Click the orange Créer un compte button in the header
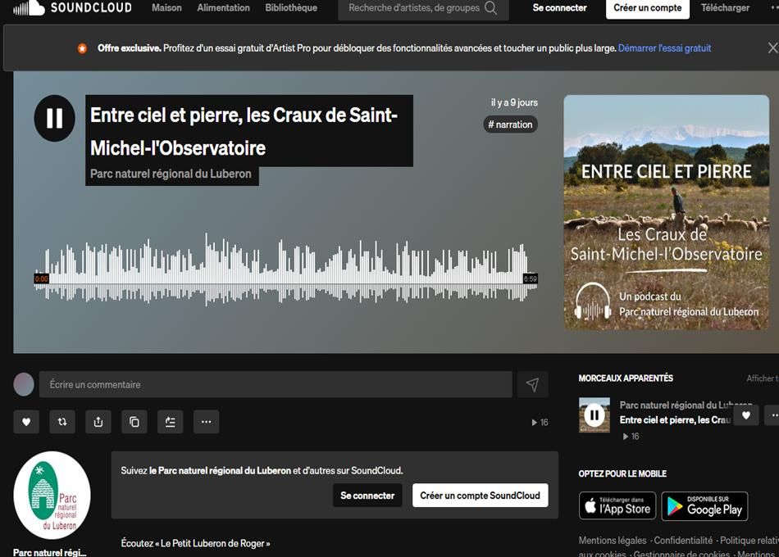779x557 pixels. pyautogui.click(x=648, y=8)
